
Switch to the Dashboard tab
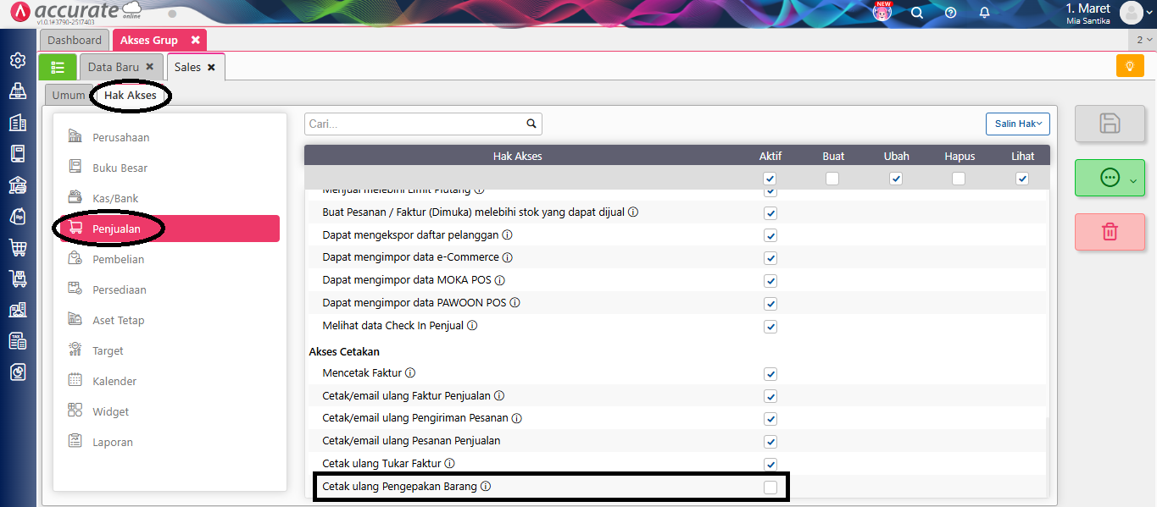(75, 40)
